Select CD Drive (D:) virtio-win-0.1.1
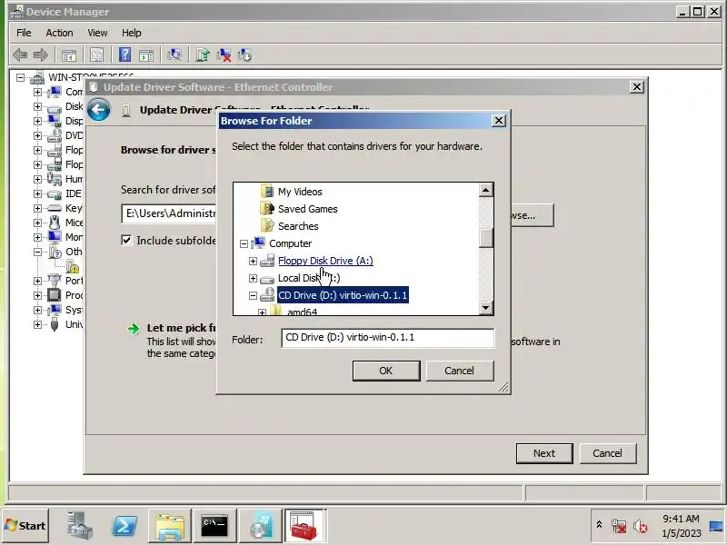The image size is (727, 545). click(343, 295)
